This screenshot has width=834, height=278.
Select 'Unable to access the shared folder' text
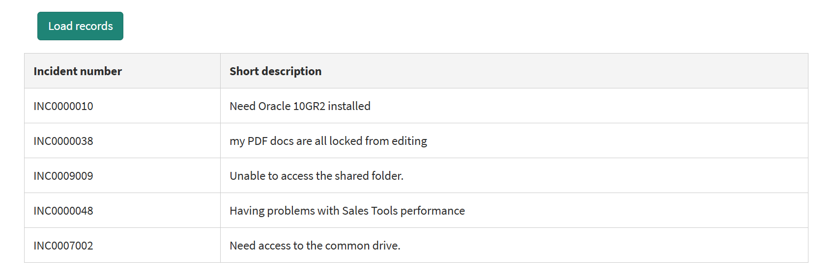tap(316, 176)
